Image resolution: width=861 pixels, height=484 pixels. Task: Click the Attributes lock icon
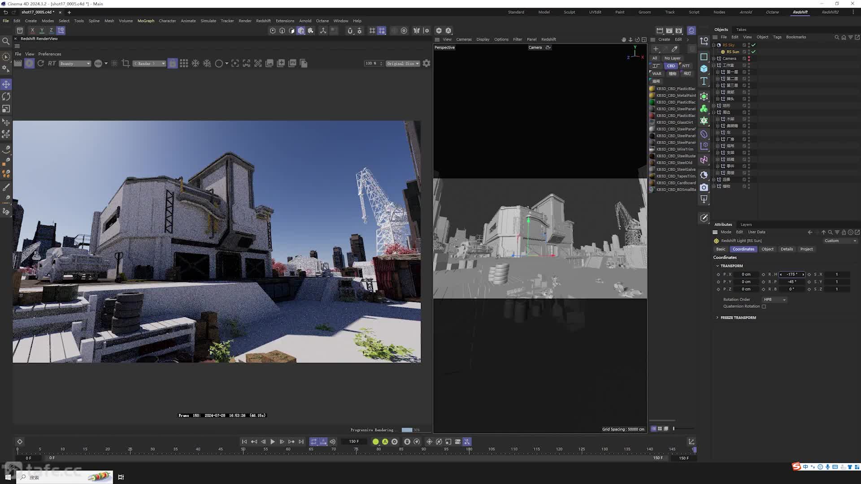coord(844,232)
